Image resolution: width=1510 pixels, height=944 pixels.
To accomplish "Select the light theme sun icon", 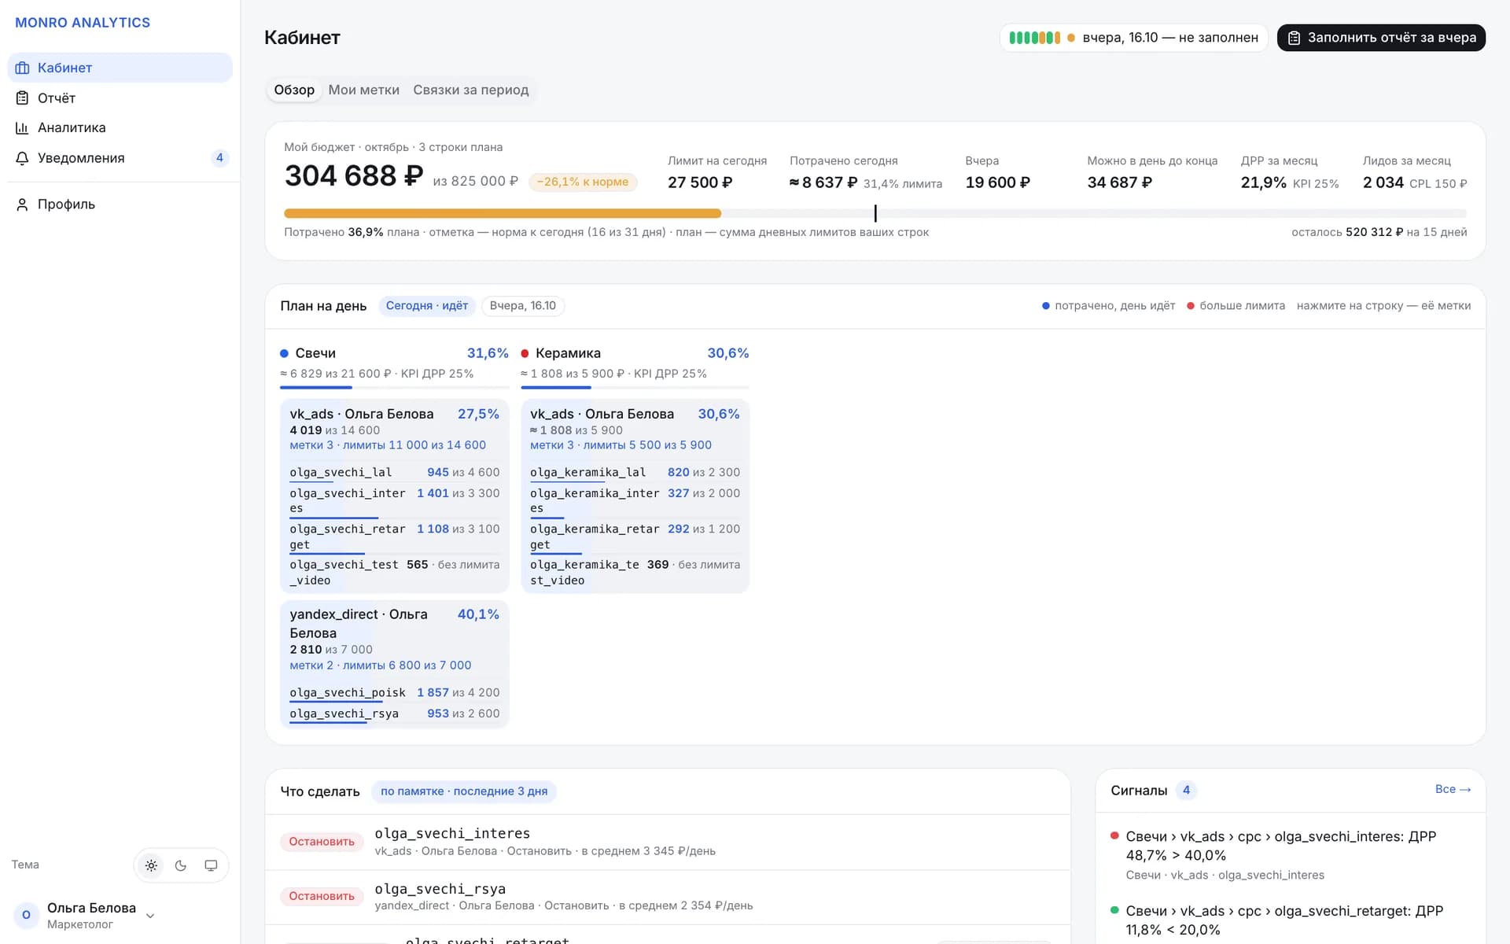I will pyautogui.click(x=151, y=865).
